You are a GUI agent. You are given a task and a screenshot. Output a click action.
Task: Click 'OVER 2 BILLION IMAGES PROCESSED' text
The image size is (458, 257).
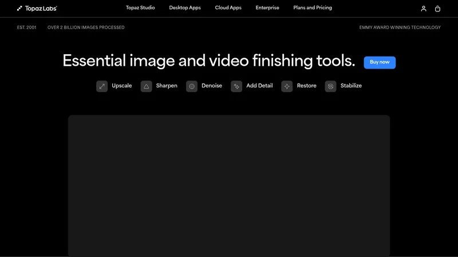tap(86, 27)
